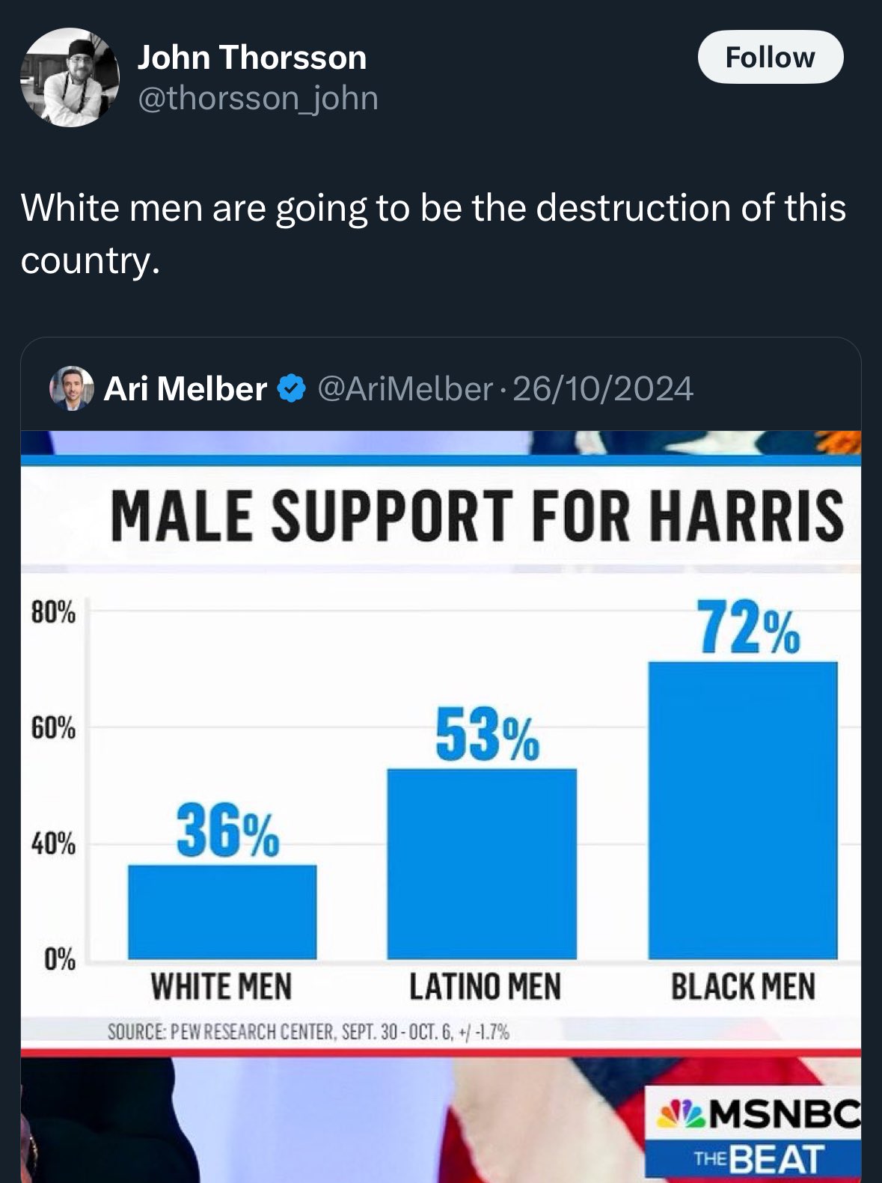
Task: Click John Thorsson's profile avatar
Action: tap(70, 78)
